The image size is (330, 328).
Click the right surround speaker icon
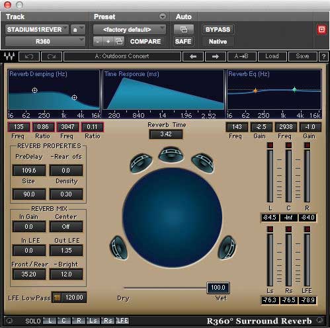click(x=227, y=247)
